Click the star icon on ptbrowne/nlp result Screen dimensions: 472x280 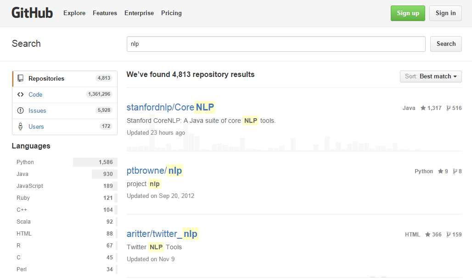click(x=440, y=171)
